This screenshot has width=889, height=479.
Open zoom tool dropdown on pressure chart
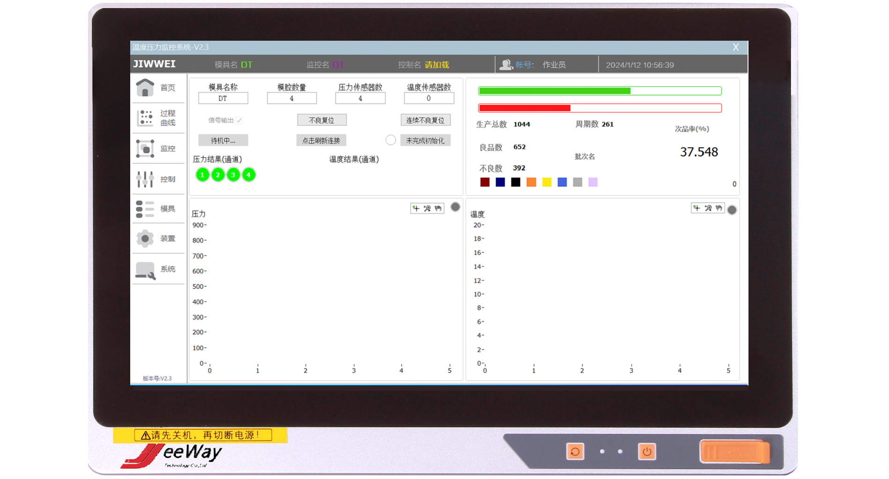click(427, 208)
